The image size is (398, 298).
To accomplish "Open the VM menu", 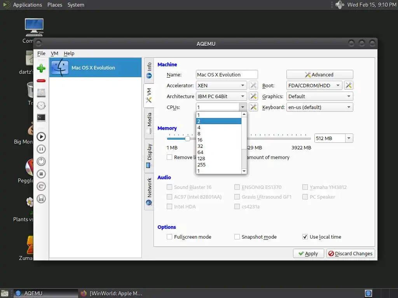I will click(54, 53).
